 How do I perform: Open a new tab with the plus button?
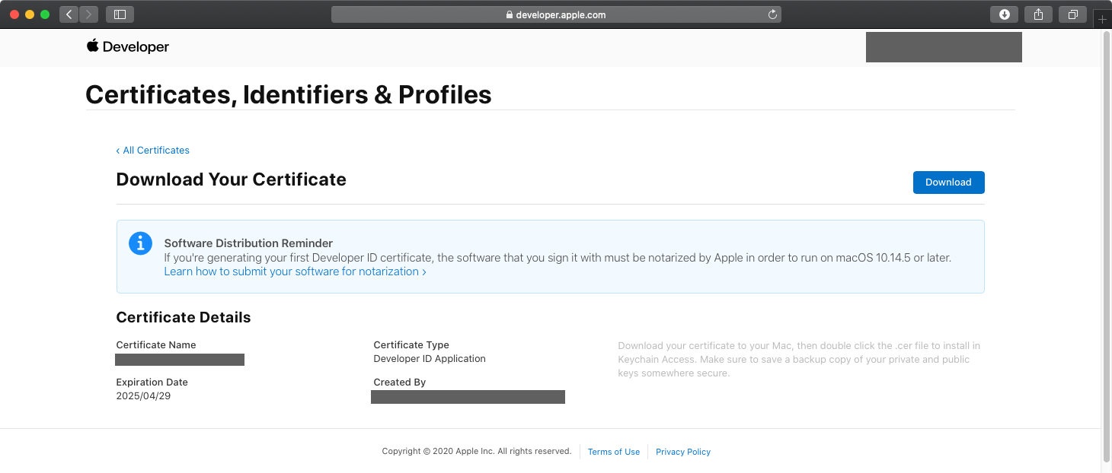click(1101, 20)
